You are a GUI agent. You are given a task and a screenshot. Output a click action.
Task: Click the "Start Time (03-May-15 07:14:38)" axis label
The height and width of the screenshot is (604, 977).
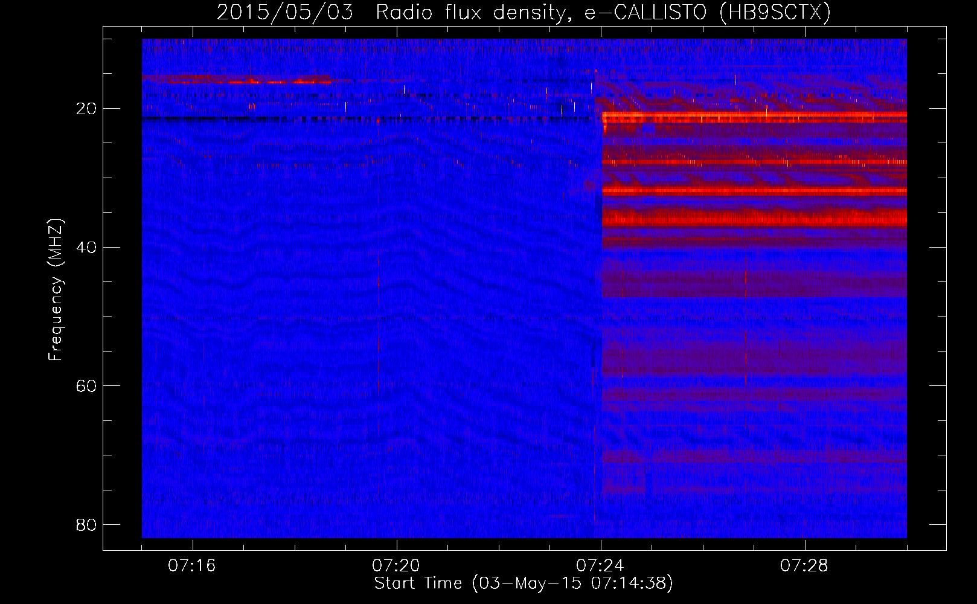point(524,583)
